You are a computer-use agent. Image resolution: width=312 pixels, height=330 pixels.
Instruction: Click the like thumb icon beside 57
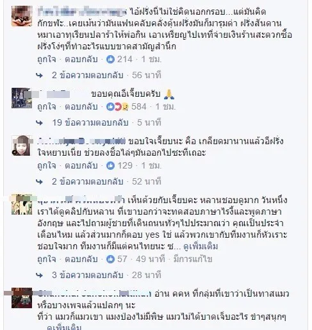110,259
